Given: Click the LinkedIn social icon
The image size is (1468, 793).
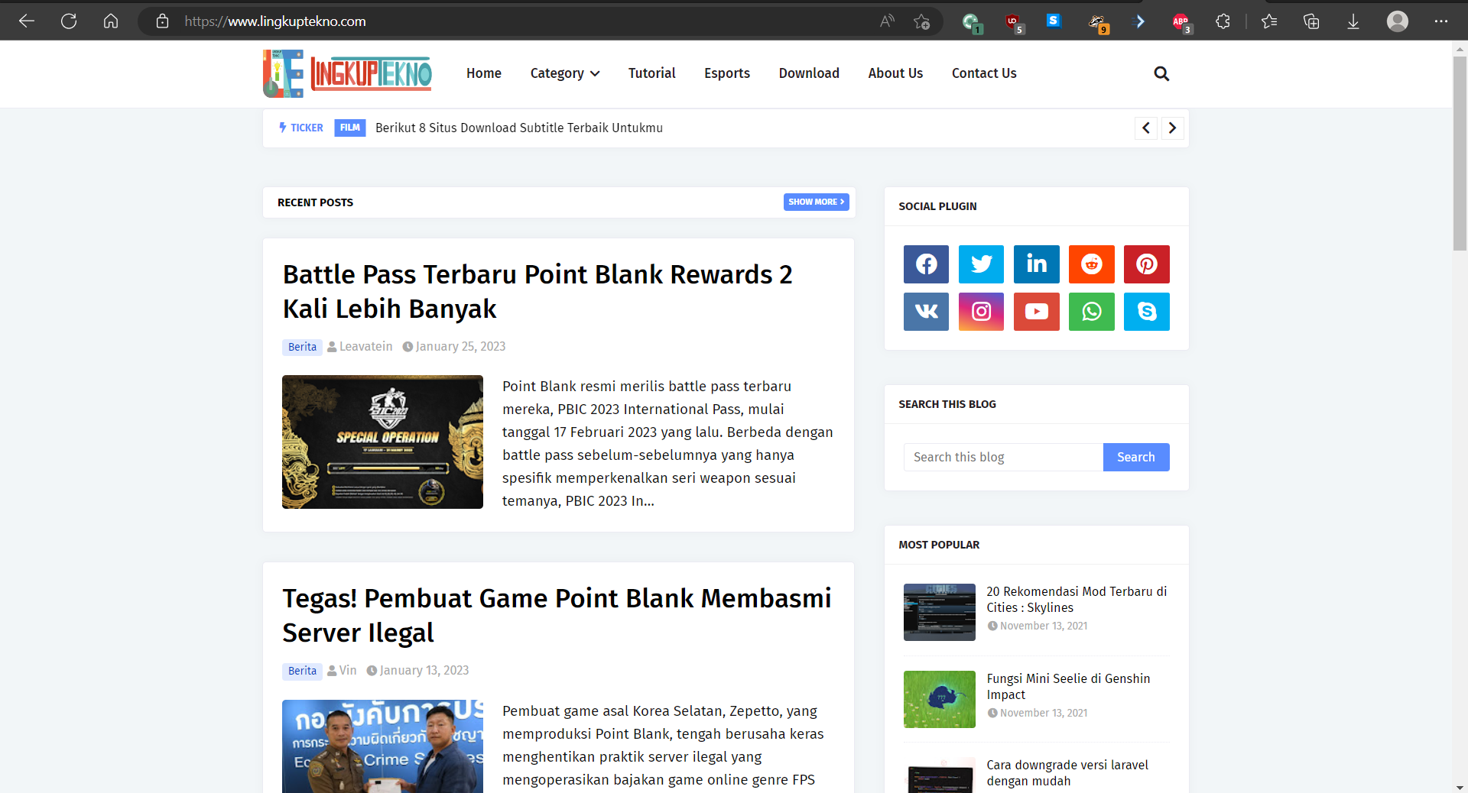Looking at the screenshot, I should 1036,264.
